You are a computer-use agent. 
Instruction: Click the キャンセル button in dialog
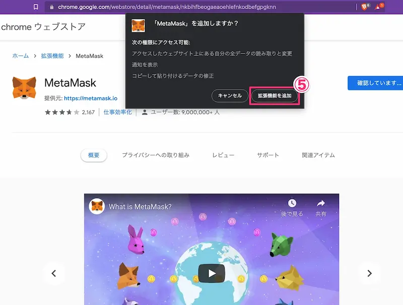click(230, 96)
